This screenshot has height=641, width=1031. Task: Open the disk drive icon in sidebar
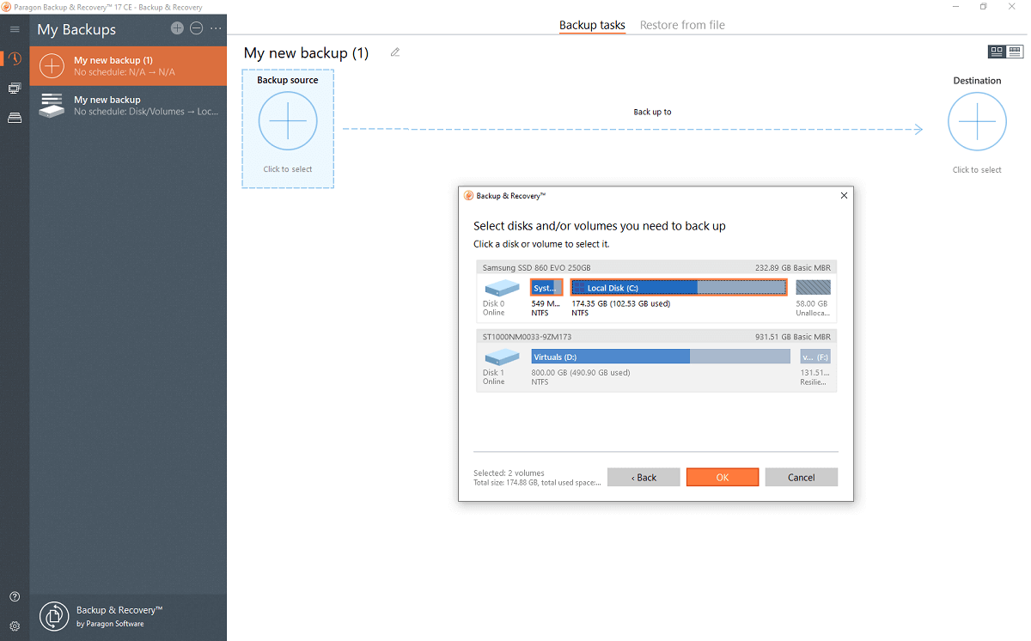tap(15, 118)
